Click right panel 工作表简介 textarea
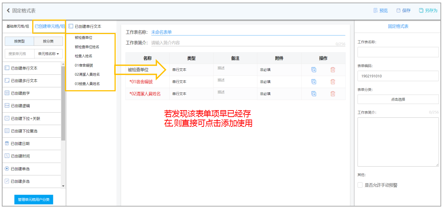 pyautogui.click(x=398, y=142)
